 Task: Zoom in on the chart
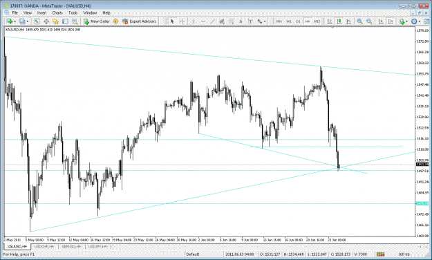(x=359, y=21)
